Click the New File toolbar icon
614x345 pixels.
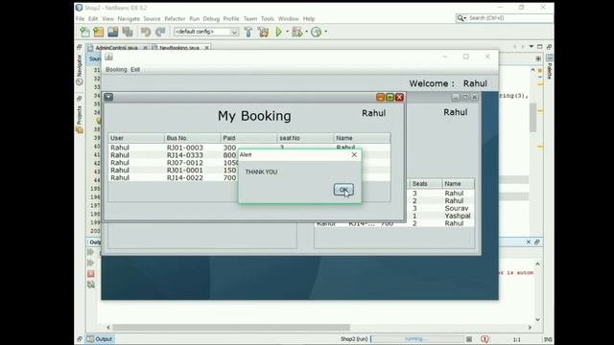coord(84,32)
